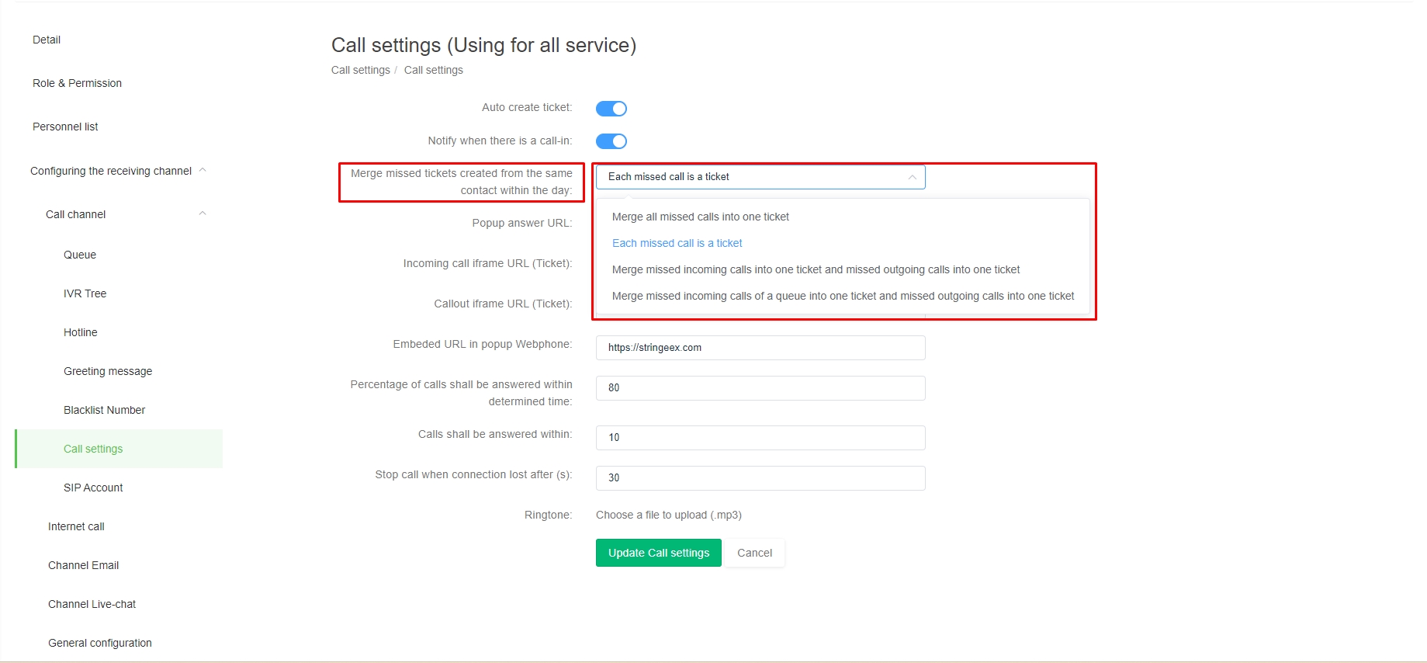
Task: Collapse the Call channel submenu chevron
Action: 203,213
